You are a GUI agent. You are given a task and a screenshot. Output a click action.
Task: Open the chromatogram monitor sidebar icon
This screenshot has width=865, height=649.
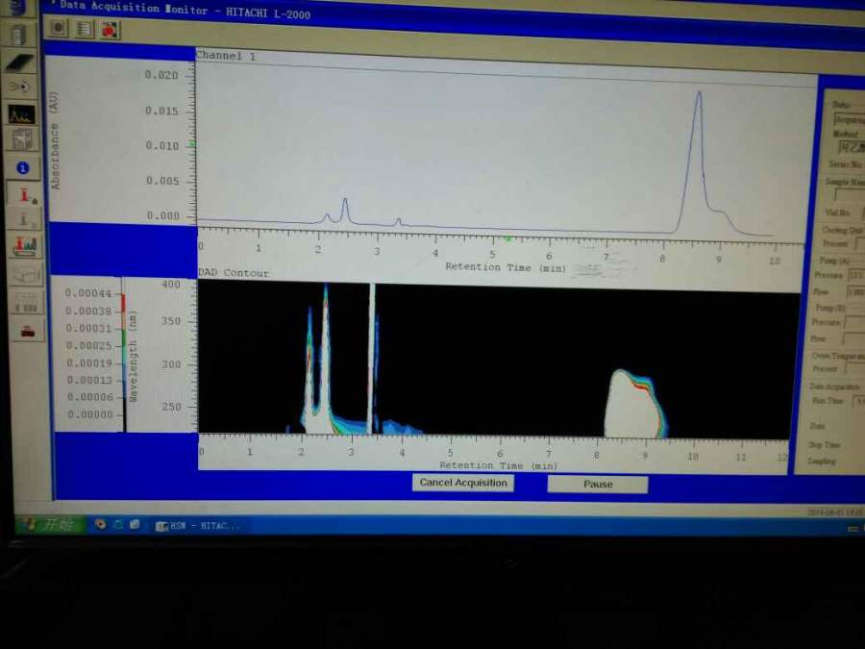(21, 114)
